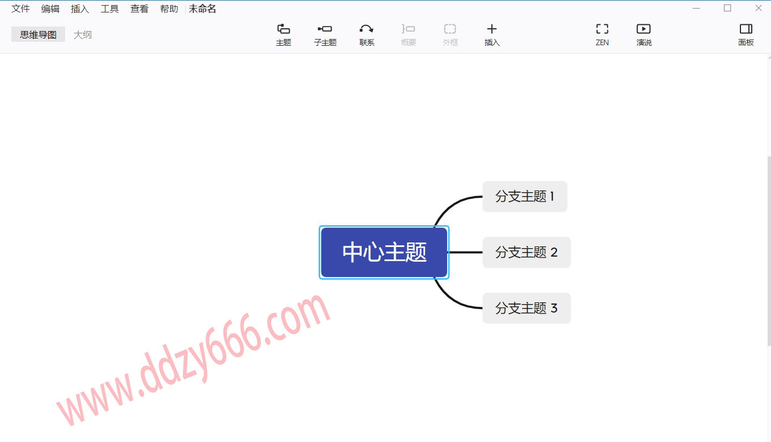Viewport: 771px width, 442px height.
Task: Select the 联系 (Relationship) tool
Action: [x=367, y=34]
